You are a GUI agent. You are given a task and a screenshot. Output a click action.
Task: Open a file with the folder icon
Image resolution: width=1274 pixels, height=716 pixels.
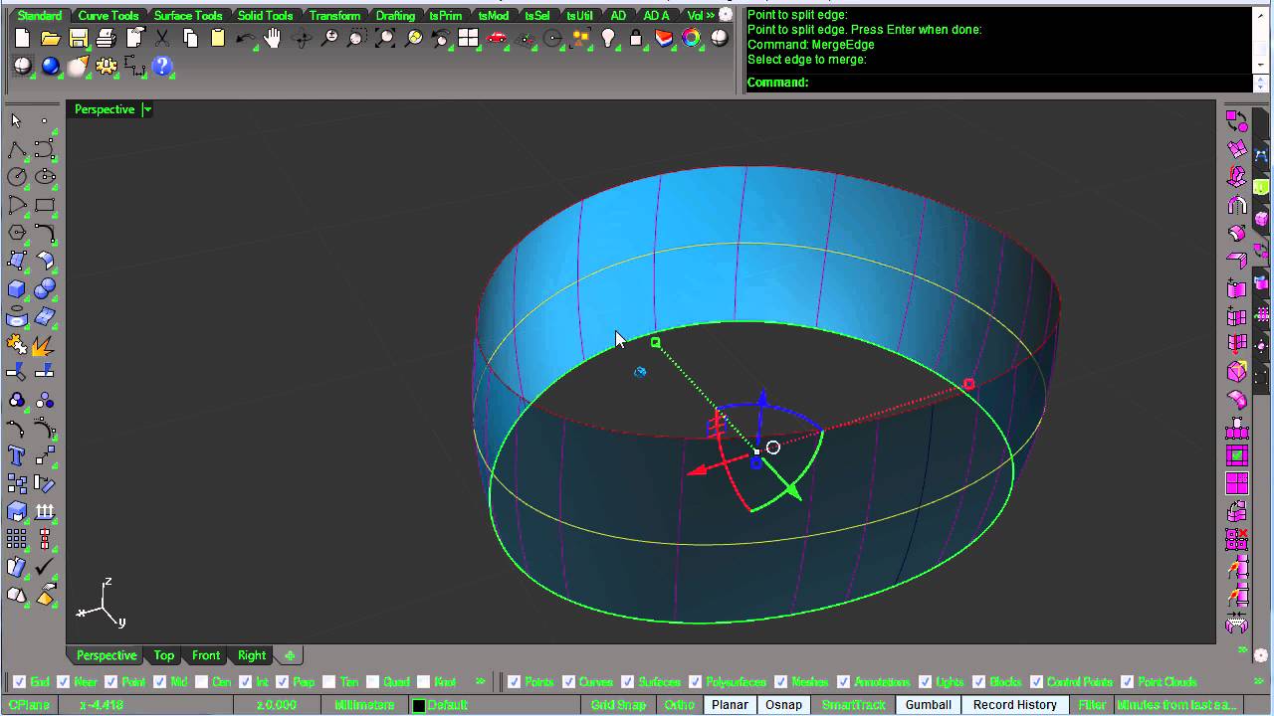[50, 39]
